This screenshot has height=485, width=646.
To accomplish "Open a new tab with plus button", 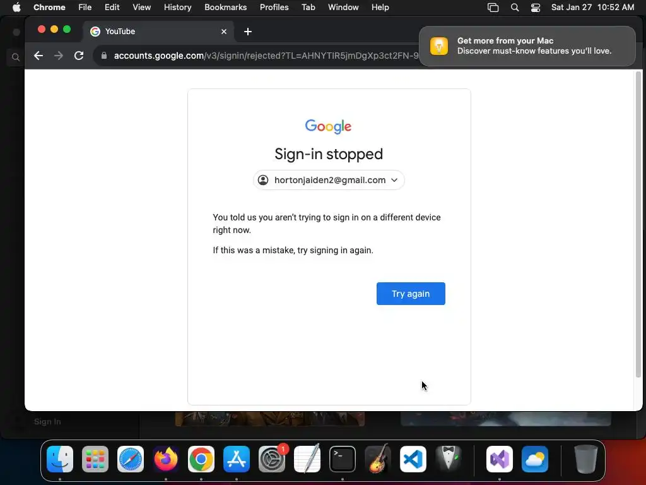I will point(247,32).
